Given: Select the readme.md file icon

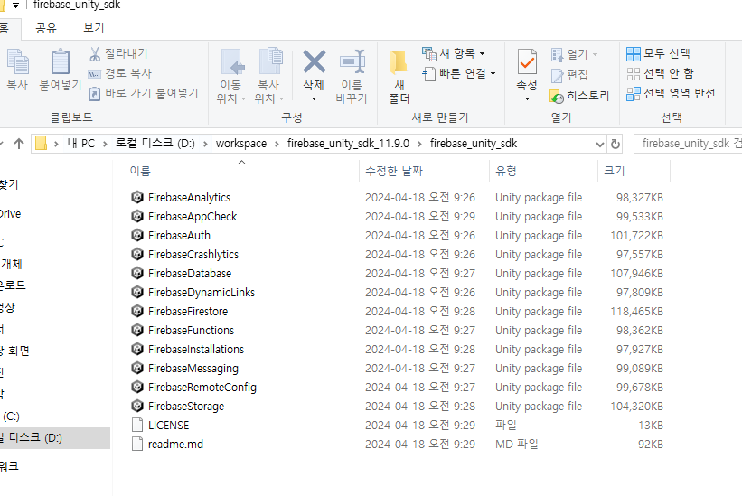Looking at the screenshot, I should [x=137, y=444].
